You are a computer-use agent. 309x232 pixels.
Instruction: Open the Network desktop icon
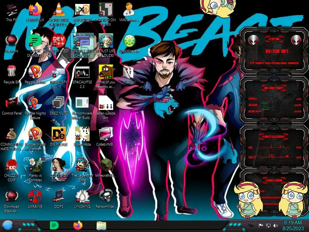[12, 44]
